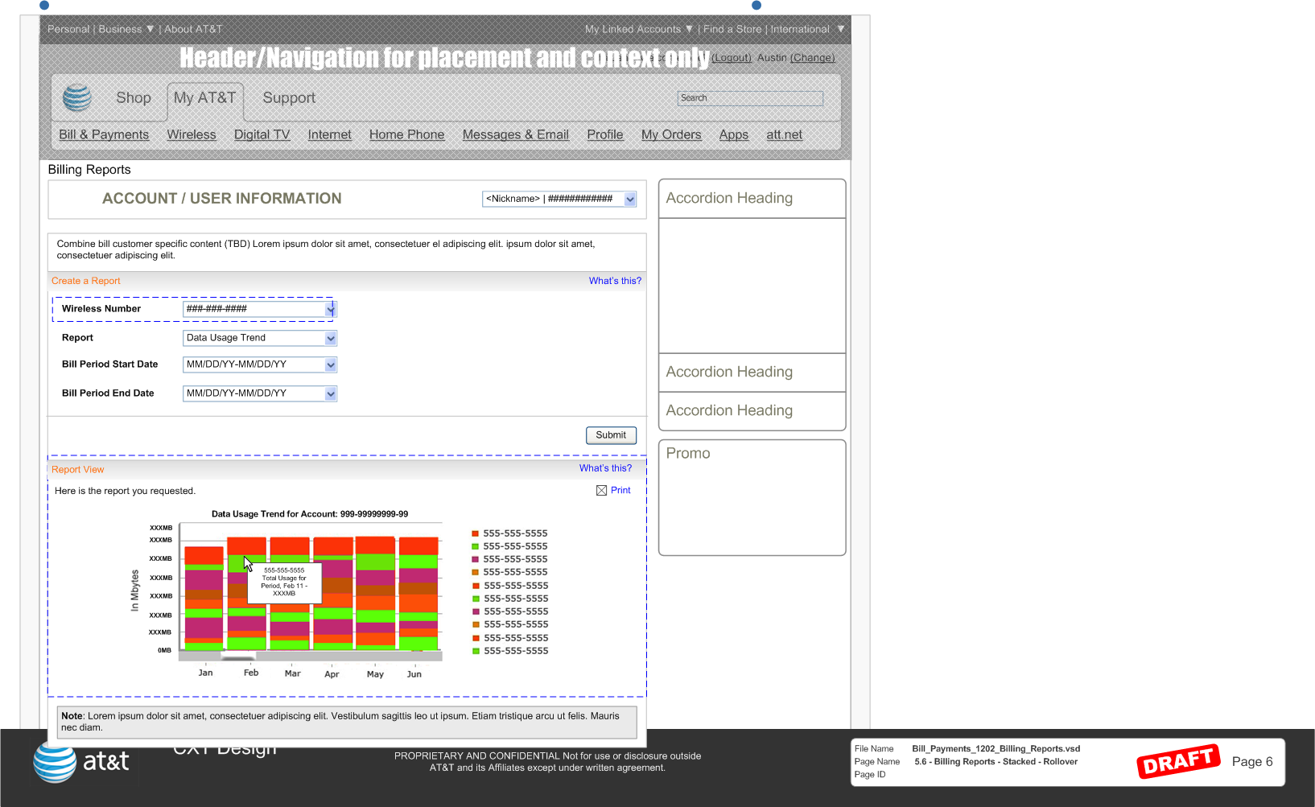Image resolution: width=1315 pixels, height=807 pixels.
Task: Click the third legend swatch, magenta
Action: click(x=476, y=559)
